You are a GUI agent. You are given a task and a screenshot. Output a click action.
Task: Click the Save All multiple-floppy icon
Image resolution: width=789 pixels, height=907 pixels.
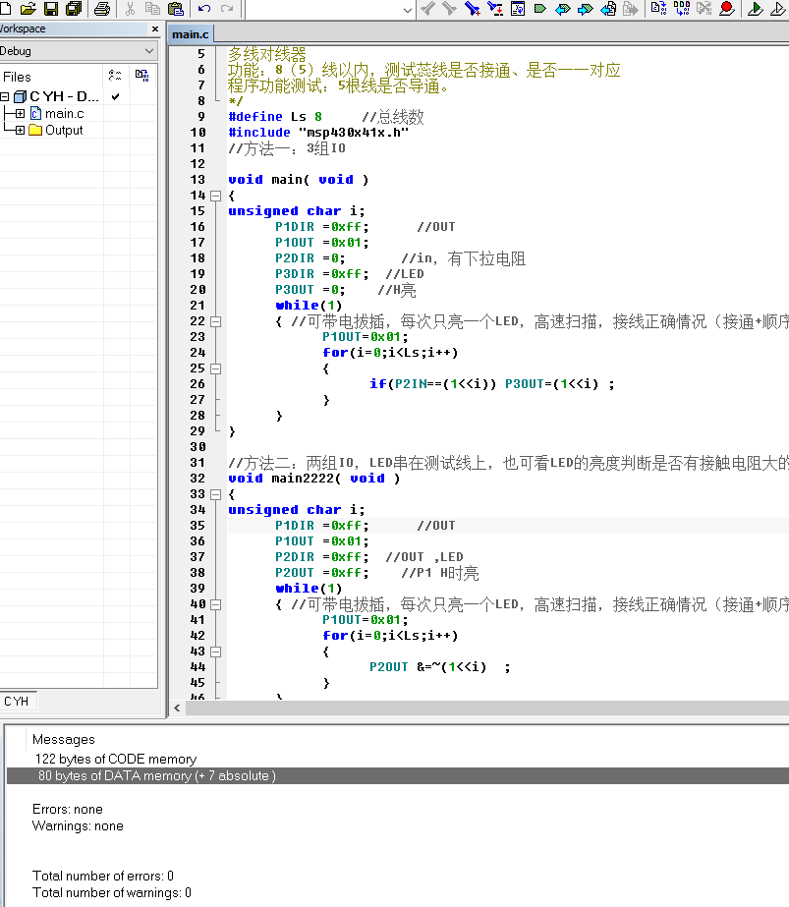[x=74, y=8]
